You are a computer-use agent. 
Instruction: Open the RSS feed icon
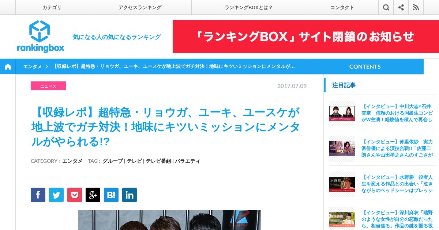click(416, 7)
